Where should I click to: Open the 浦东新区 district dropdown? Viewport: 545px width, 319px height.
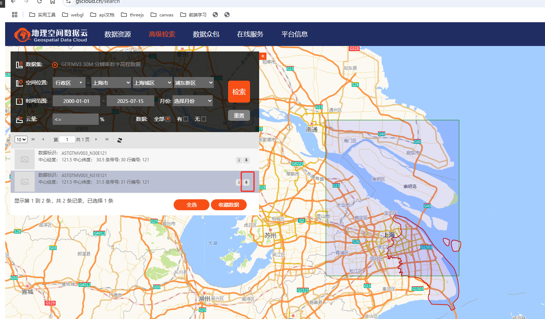193,83
